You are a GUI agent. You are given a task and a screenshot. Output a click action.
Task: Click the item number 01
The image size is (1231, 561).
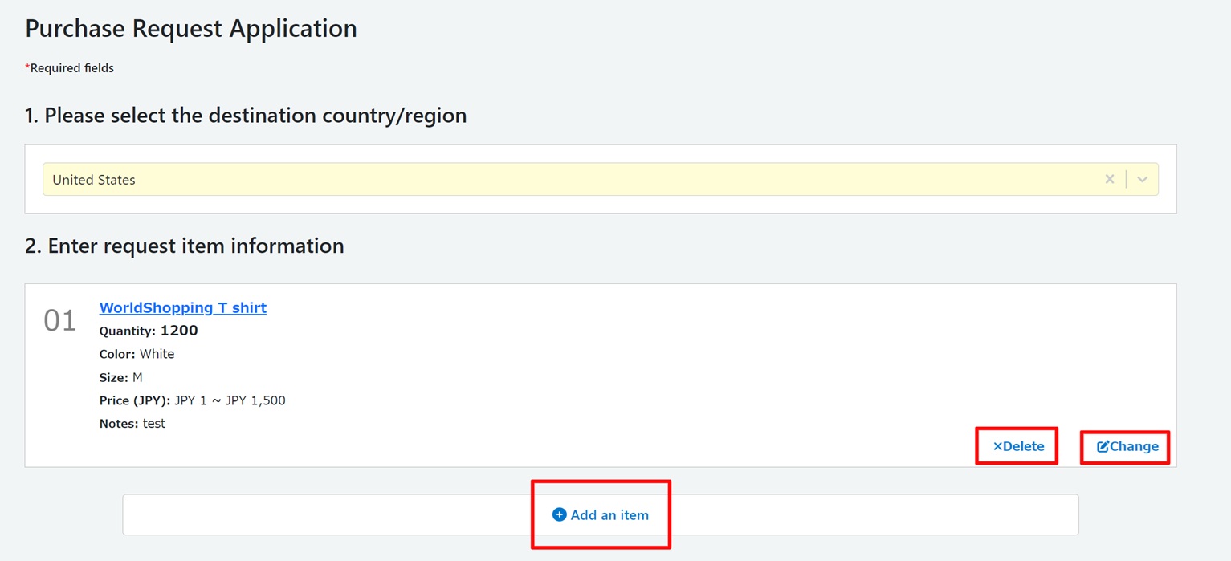60,320
